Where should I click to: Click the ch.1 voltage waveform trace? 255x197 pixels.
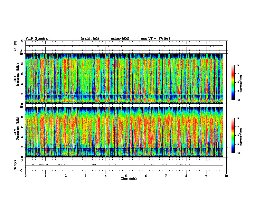click(x=124, y=46)
